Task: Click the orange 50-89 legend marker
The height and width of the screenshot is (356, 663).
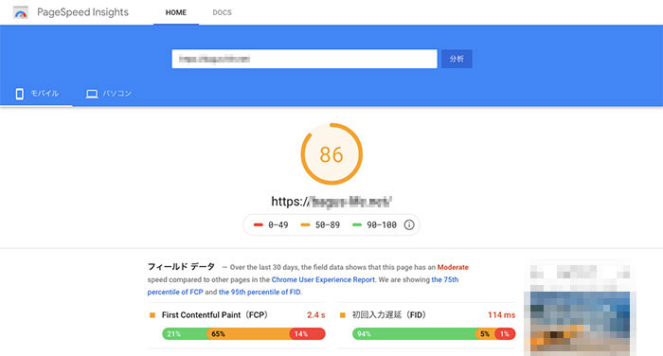Action: pyautogui.click(x=305, y=225)
